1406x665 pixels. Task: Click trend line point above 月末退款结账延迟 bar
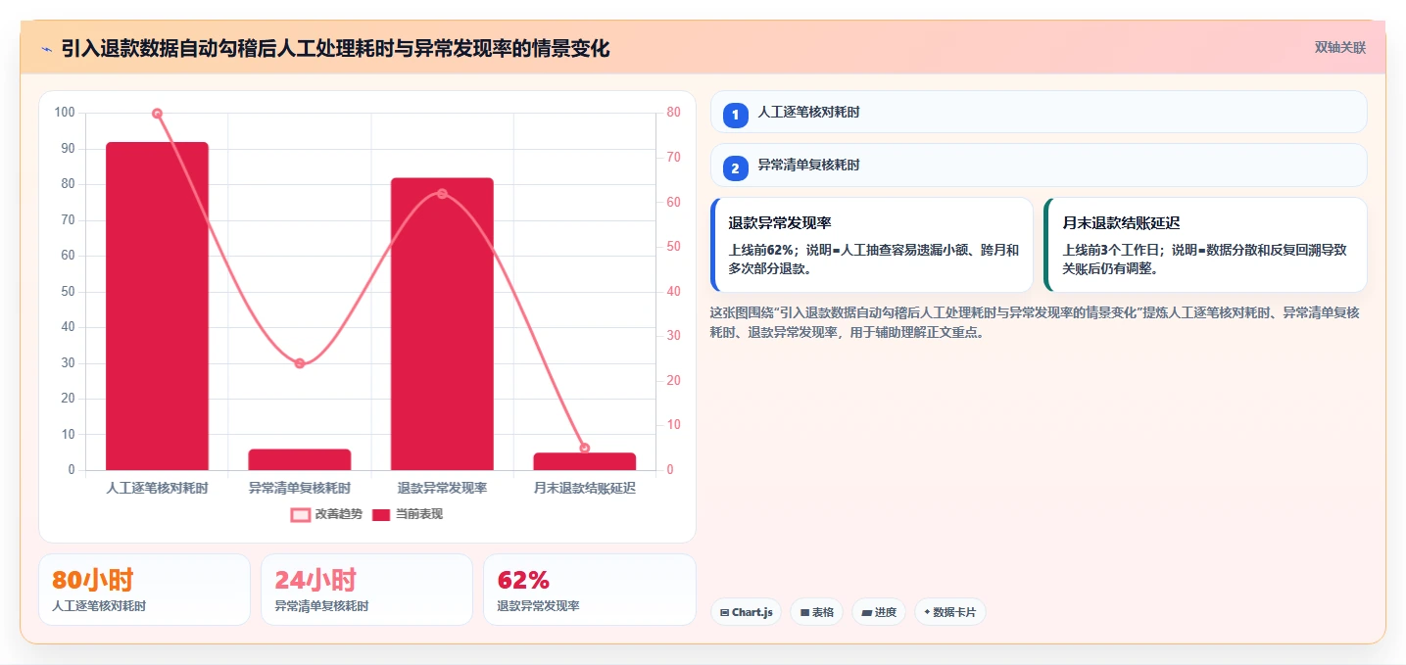(585, 448)
